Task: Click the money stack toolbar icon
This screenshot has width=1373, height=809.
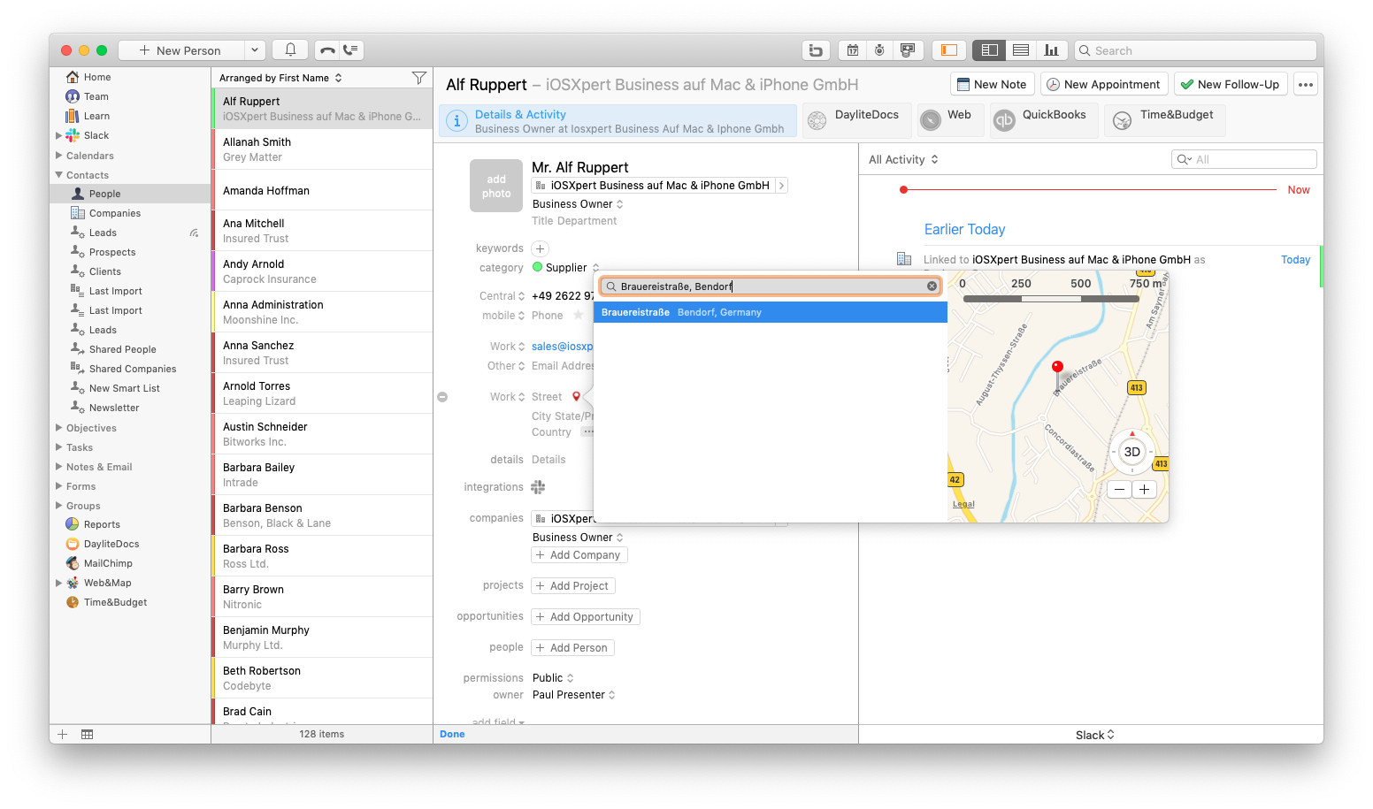Action: (x=907, y=50)
